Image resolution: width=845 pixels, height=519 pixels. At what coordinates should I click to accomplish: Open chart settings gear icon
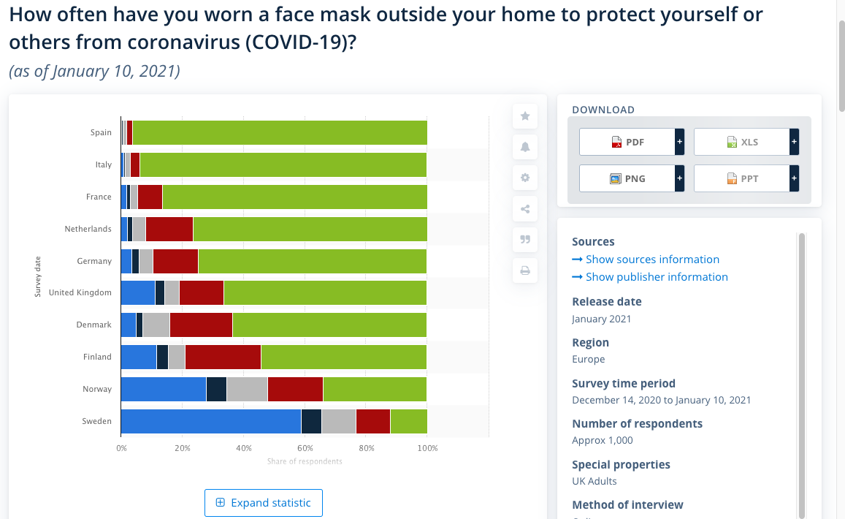pyautogui.click(x=525, y=178)
